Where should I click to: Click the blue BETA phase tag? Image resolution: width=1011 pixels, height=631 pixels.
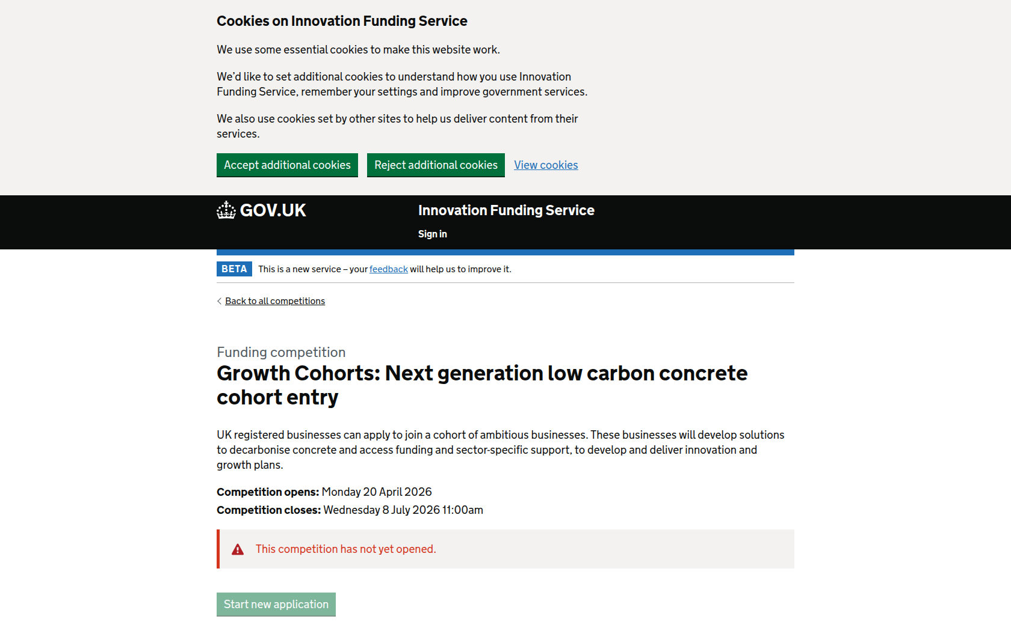pyautogui.click(x=234, y=269)
